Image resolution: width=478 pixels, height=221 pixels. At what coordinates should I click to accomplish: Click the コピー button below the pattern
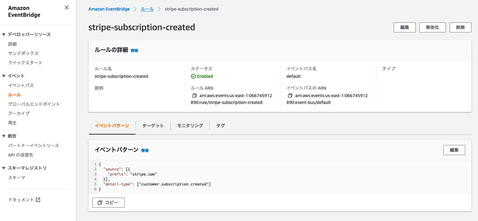pyautogui.click(x=108, y=203)
